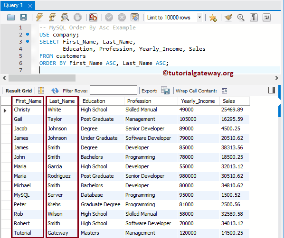284x238 pixels.
Task: Toggle auto-commit mode icon
Action: [x=134, y=18]
